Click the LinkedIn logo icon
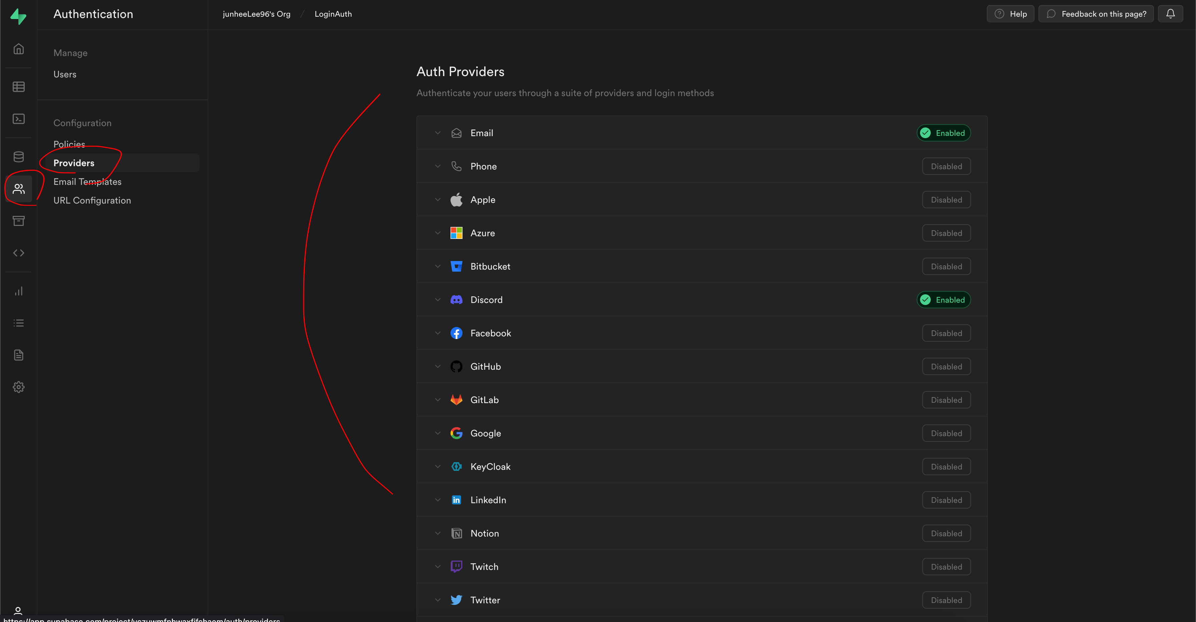This screenshot has width=1196, height=622. tap(457, 500)
